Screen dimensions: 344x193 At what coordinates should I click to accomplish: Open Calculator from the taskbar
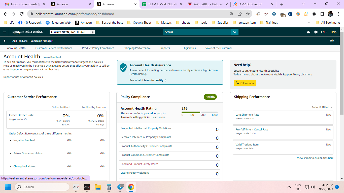[x=109, y=187]
